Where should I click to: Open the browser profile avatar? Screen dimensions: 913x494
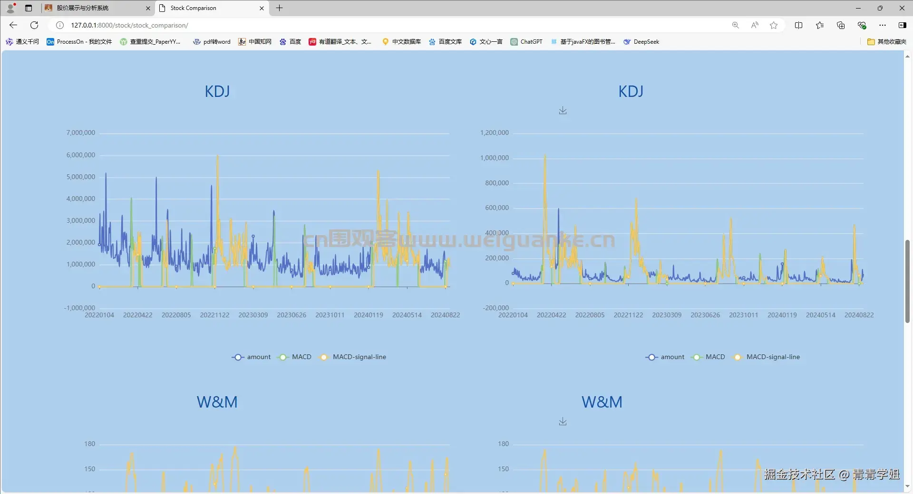point(11,8)
